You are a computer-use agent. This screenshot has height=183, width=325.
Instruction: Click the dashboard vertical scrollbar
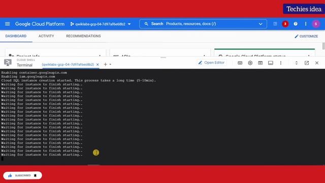(323, 46)
